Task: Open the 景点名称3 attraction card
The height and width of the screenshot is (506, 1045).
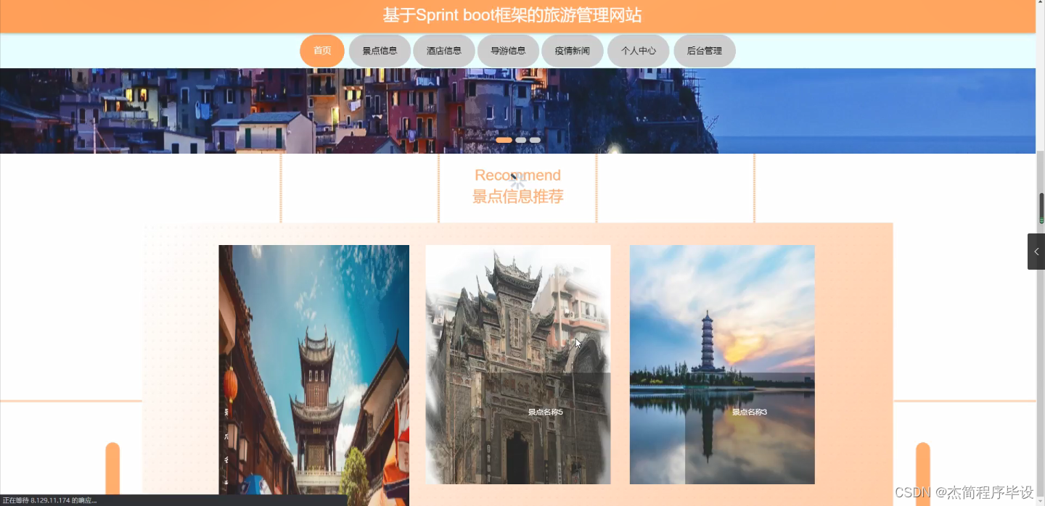Action: point(722,365)
